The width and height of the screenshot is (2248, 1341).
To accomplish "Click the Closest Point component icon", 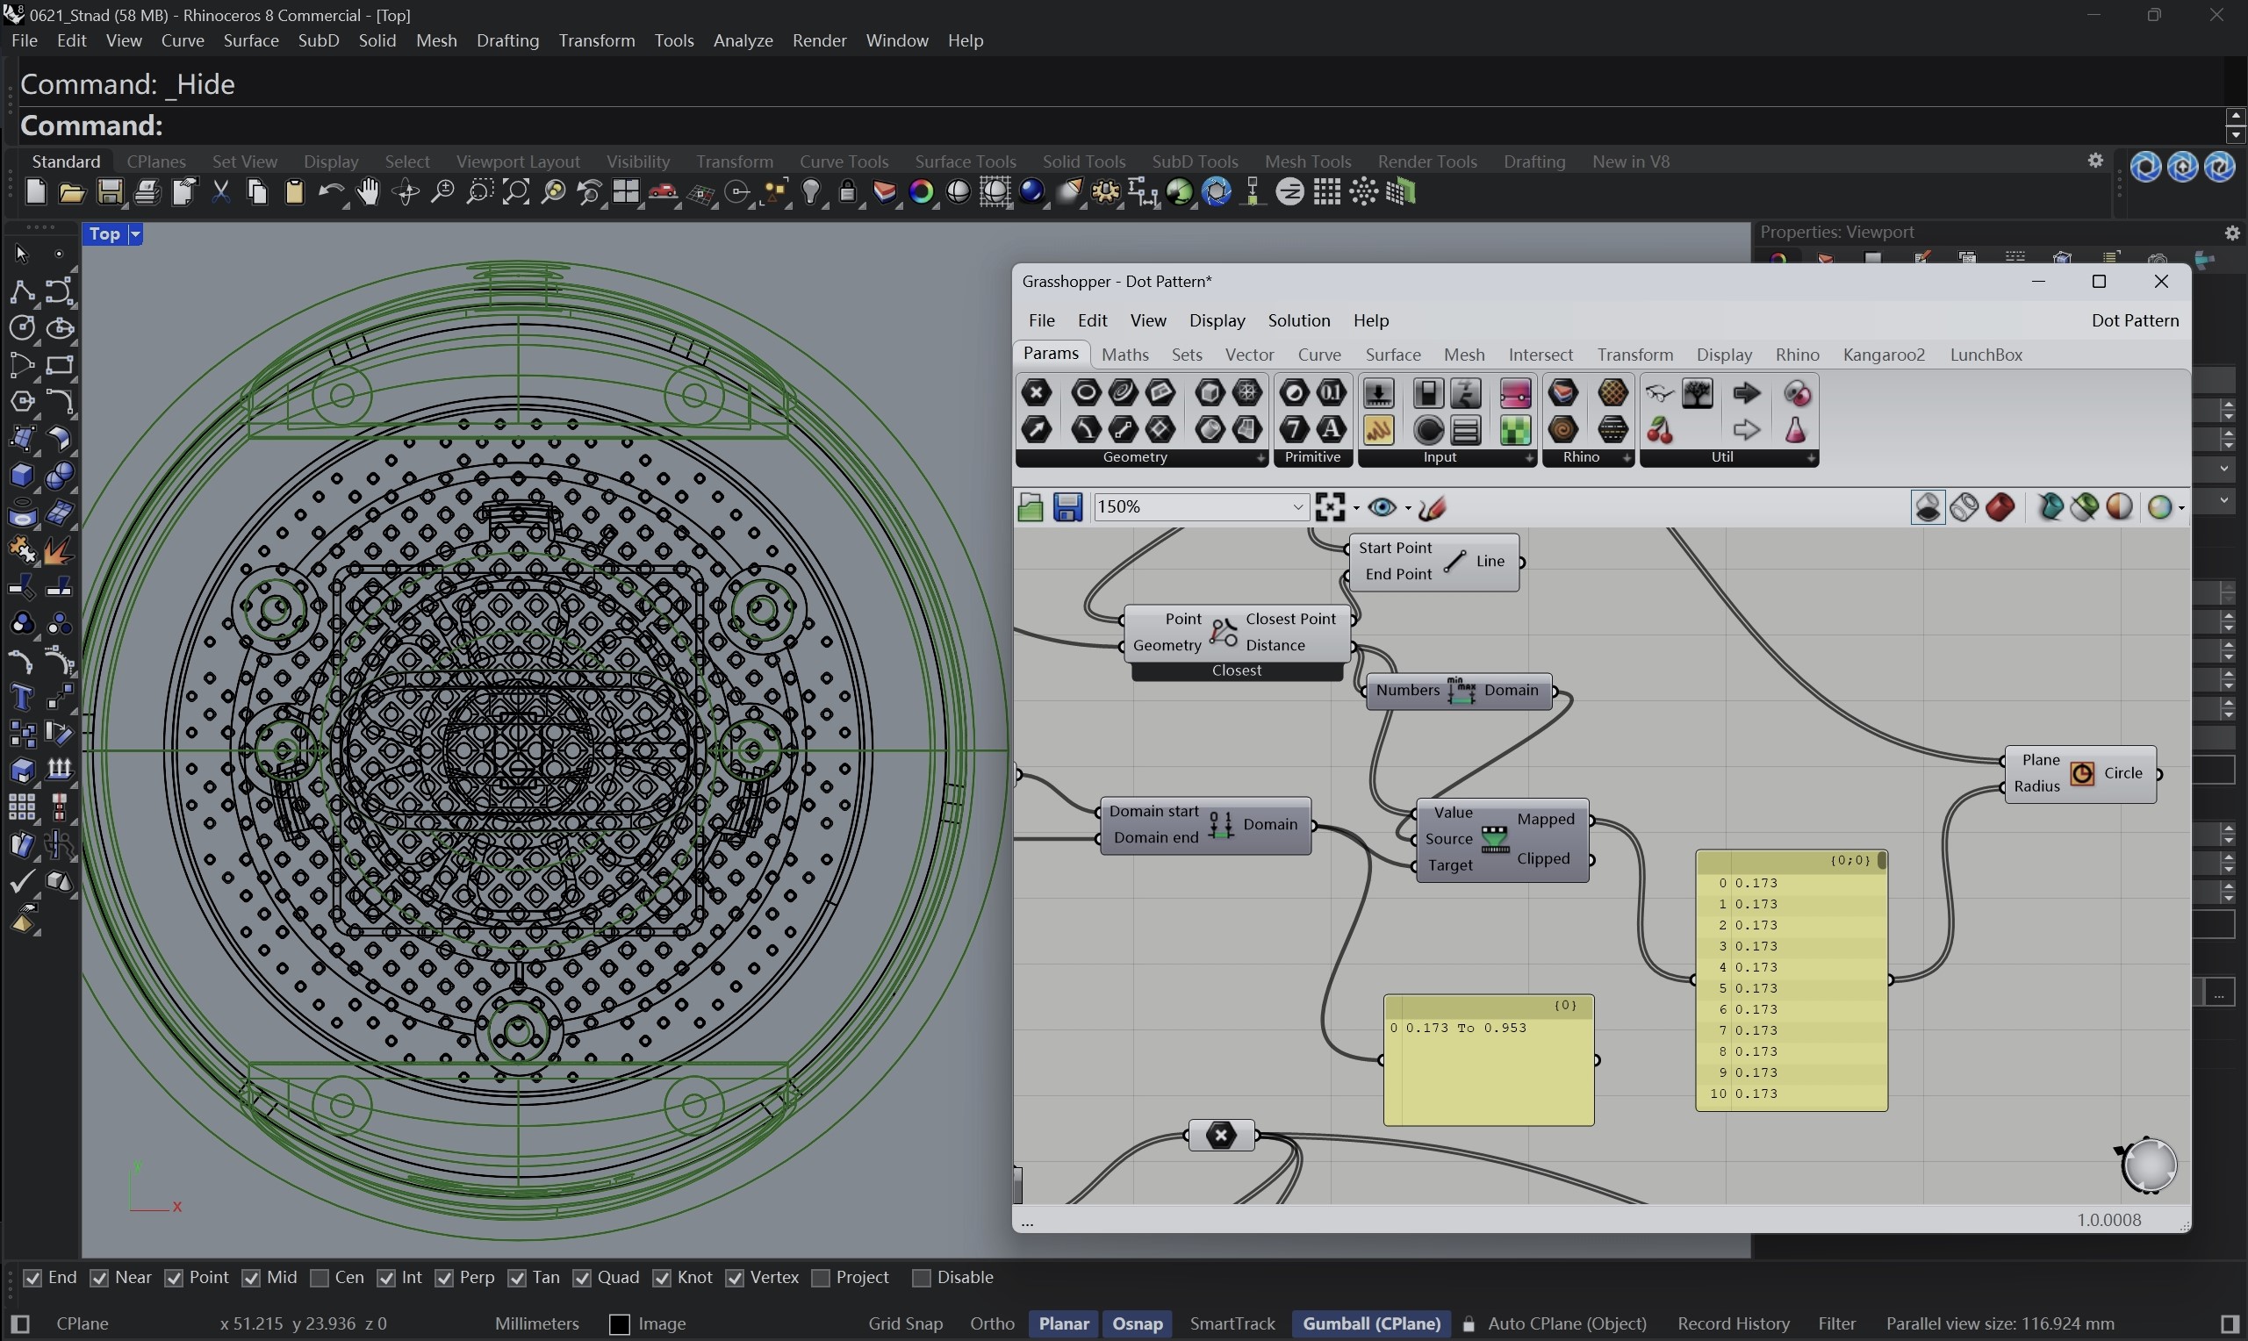I will [1224, 633].
